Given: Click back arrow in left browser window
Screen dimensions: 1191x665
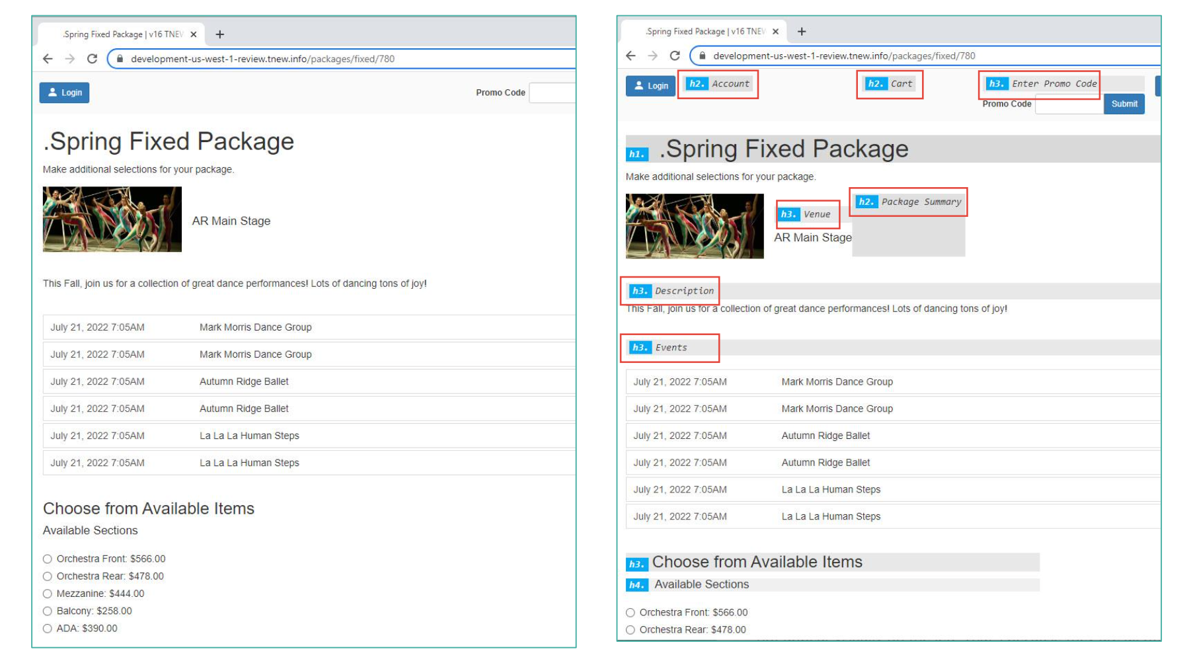Looking at the screenshot, I should click(48, 59).
